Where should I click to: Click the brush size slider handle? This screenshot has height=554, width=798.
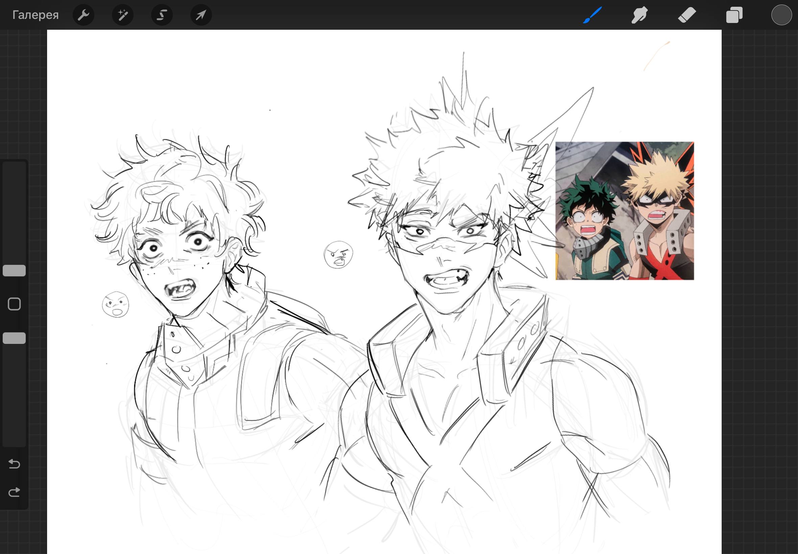point(14,270)
